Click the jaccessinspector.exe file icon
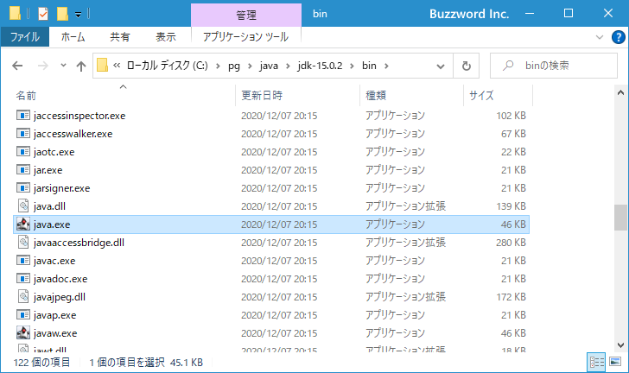629x373 pixels. click(23, 116)
